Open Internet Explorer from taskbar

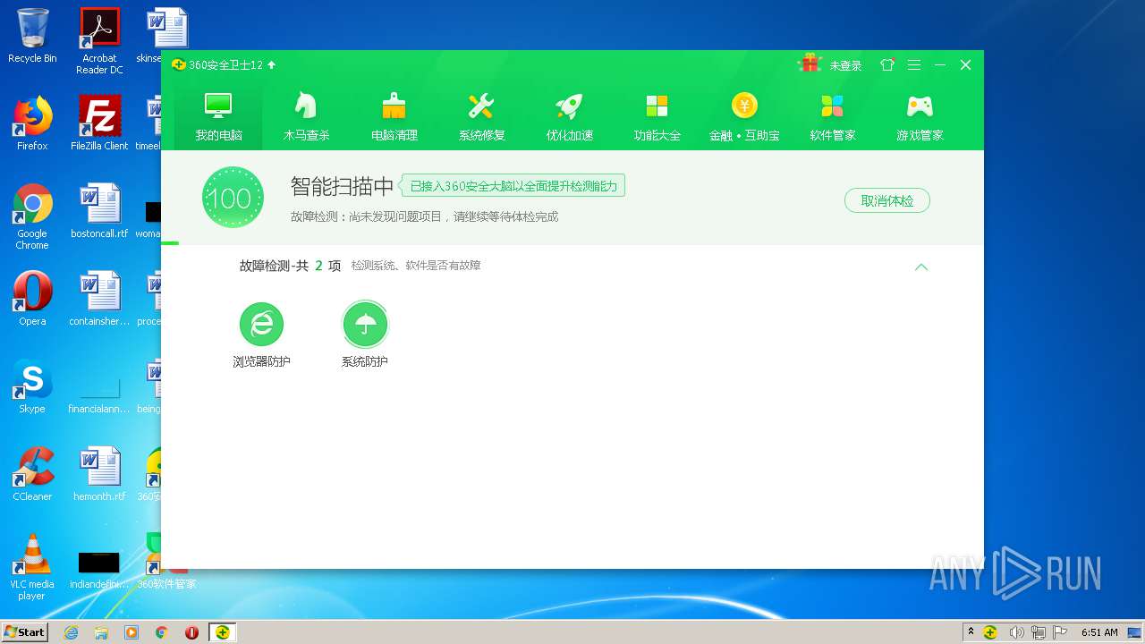72,632
